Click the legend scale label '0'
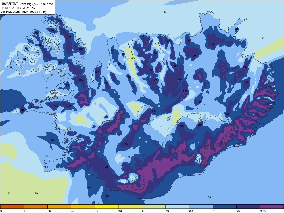 tap(1, 211)
